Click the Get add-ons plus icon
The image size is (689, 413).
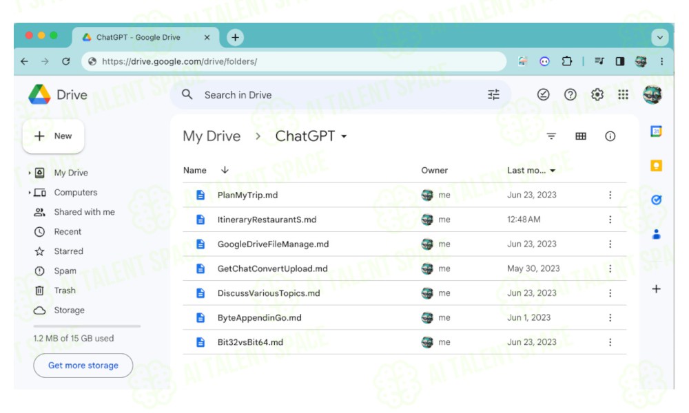pos(656,289)
